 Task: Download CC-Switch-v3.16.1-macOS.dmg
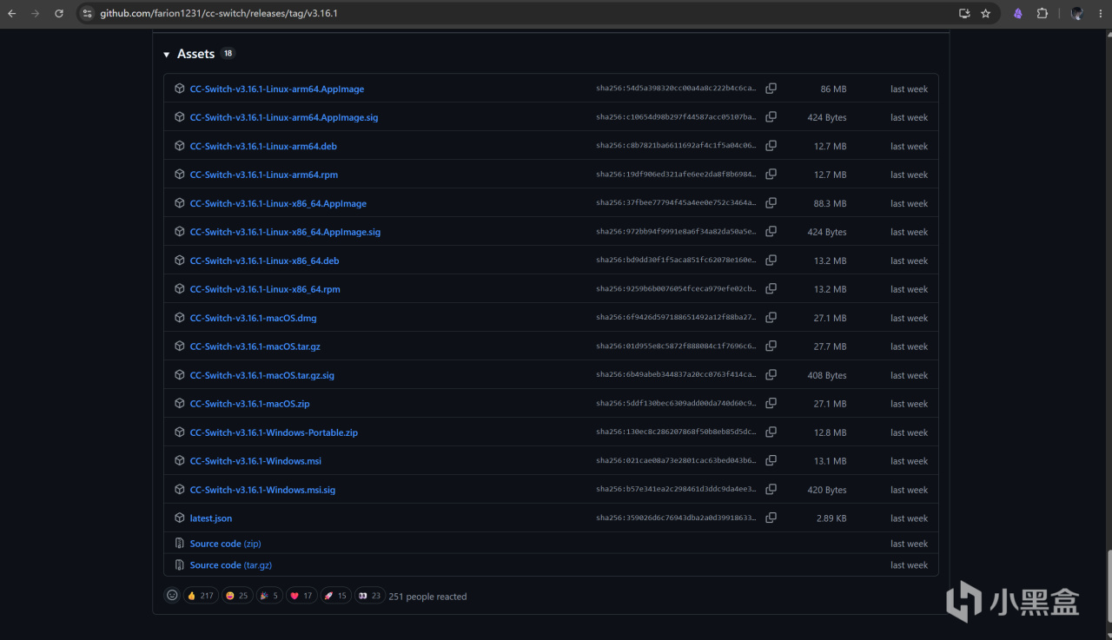(x=253, y=318)
